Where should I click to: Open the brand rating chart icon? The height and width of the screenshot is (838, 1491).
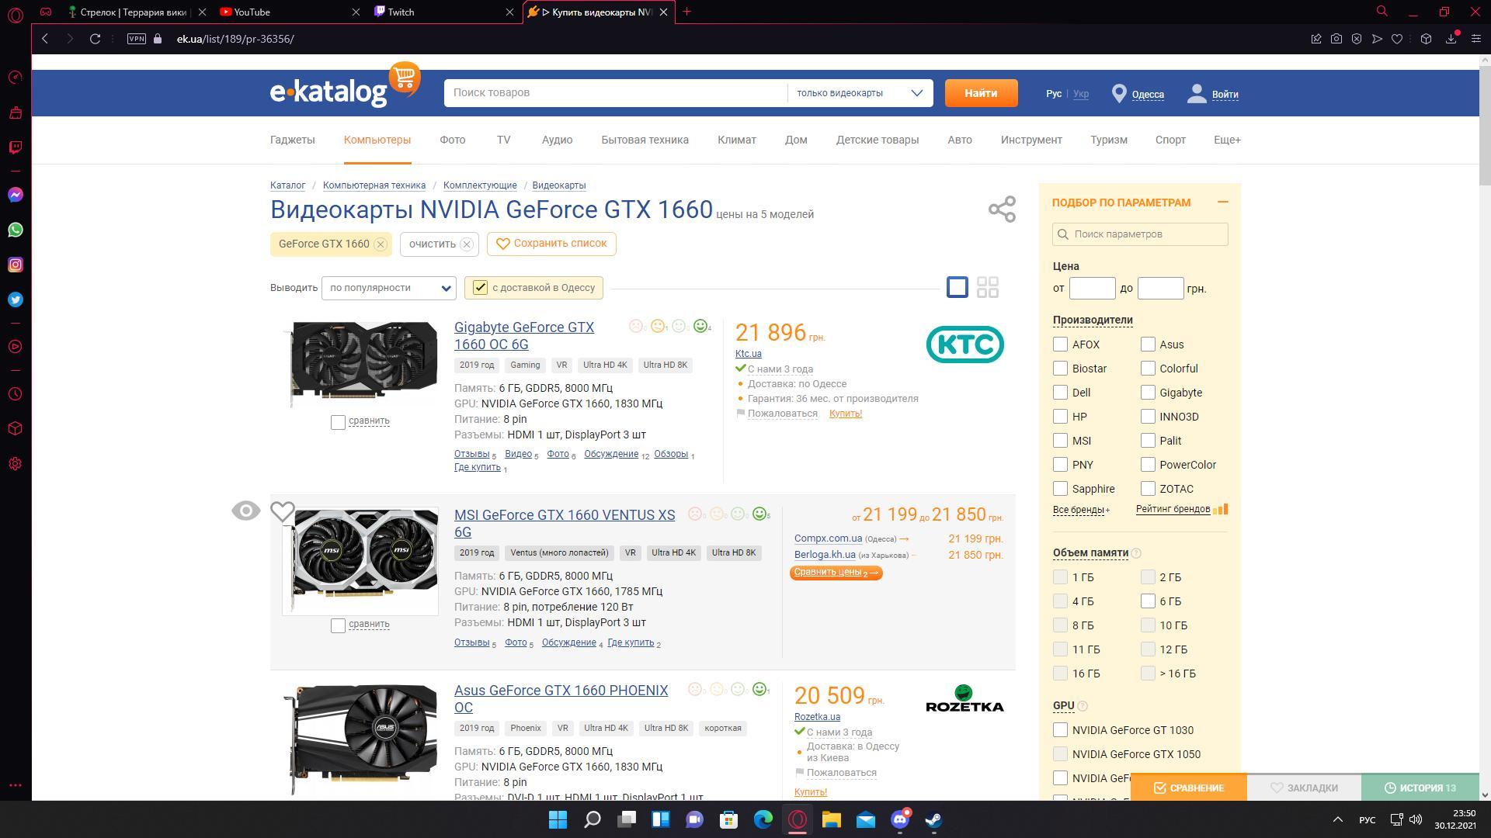[x=1221, y=509]
